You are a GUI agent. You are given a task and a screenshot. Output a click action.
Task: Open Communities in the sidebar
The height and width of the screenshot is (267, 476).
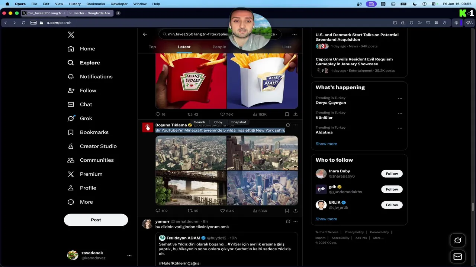coord(90,160)
